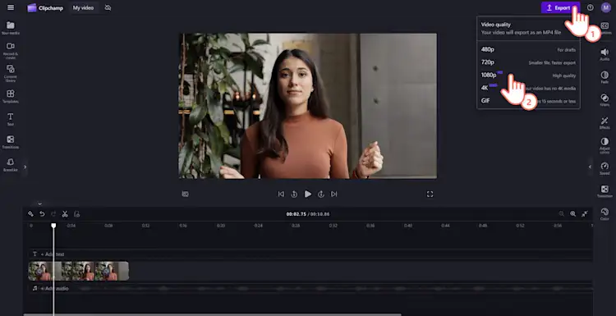
Task: Open the Adjust colors panel
Action: [605, 145]
